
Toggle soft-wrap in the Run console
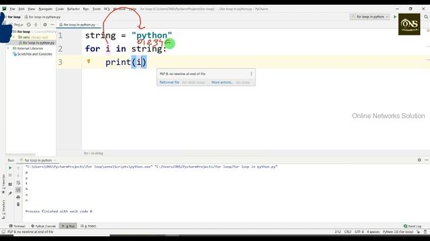tap(18, 183)
